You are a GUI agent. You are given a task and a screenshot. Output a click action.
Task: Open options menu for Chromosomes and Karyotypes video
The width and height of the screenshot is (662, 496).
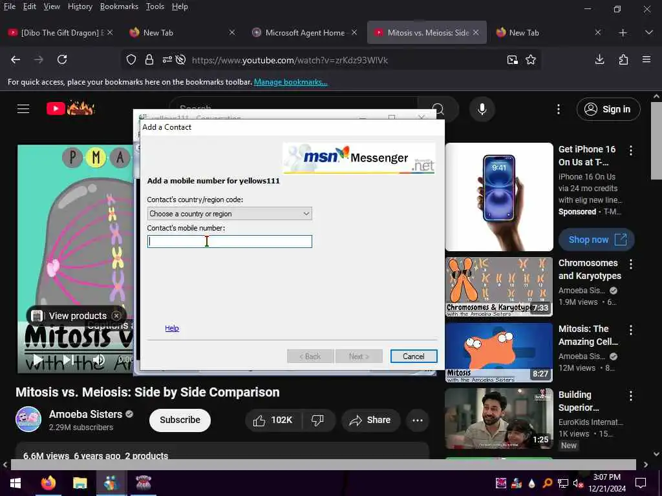(x=631, y=264)
